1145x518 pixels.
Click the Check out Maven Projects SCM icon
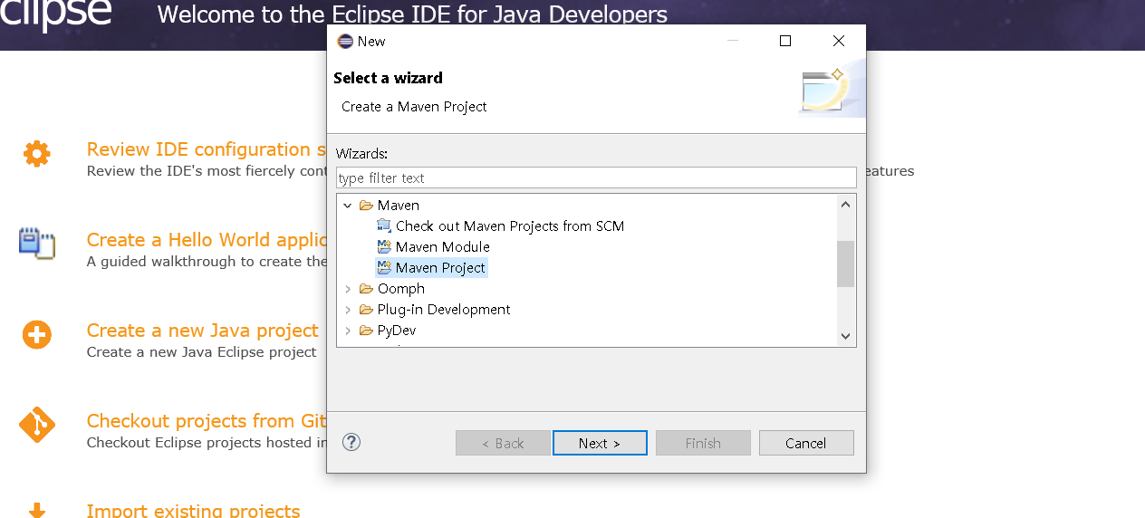coord(384,226)
